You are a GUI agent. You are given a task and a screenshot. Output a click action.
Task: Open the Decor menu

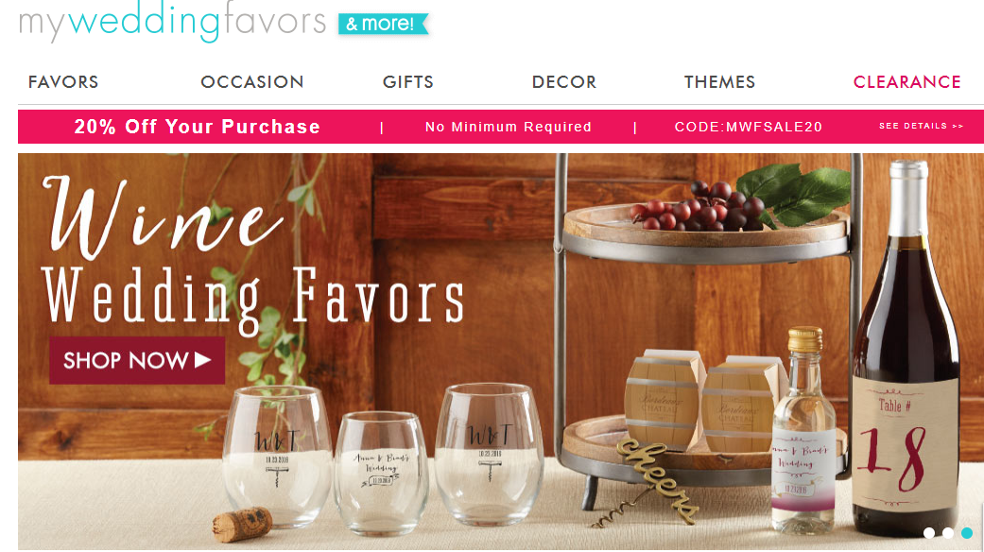[x=564, y=82]
